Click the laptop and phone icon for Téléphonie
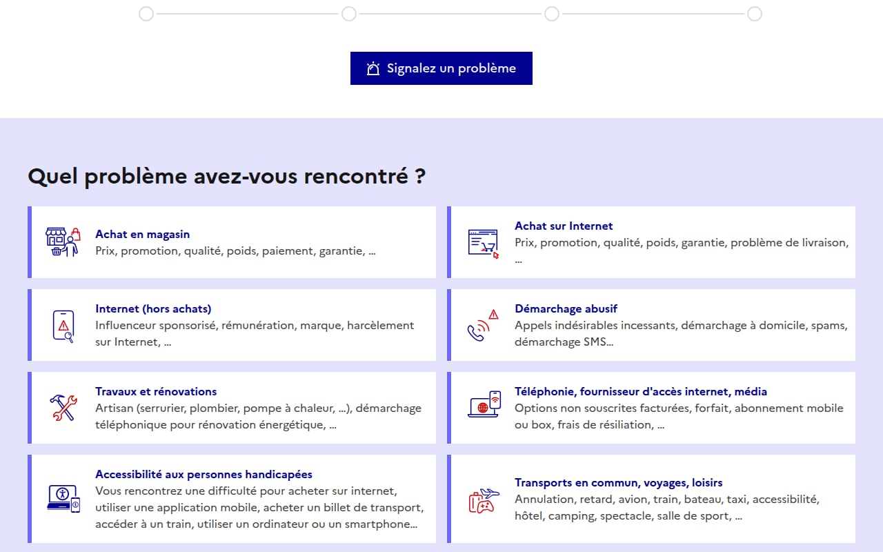 click(x=484, y=404)
